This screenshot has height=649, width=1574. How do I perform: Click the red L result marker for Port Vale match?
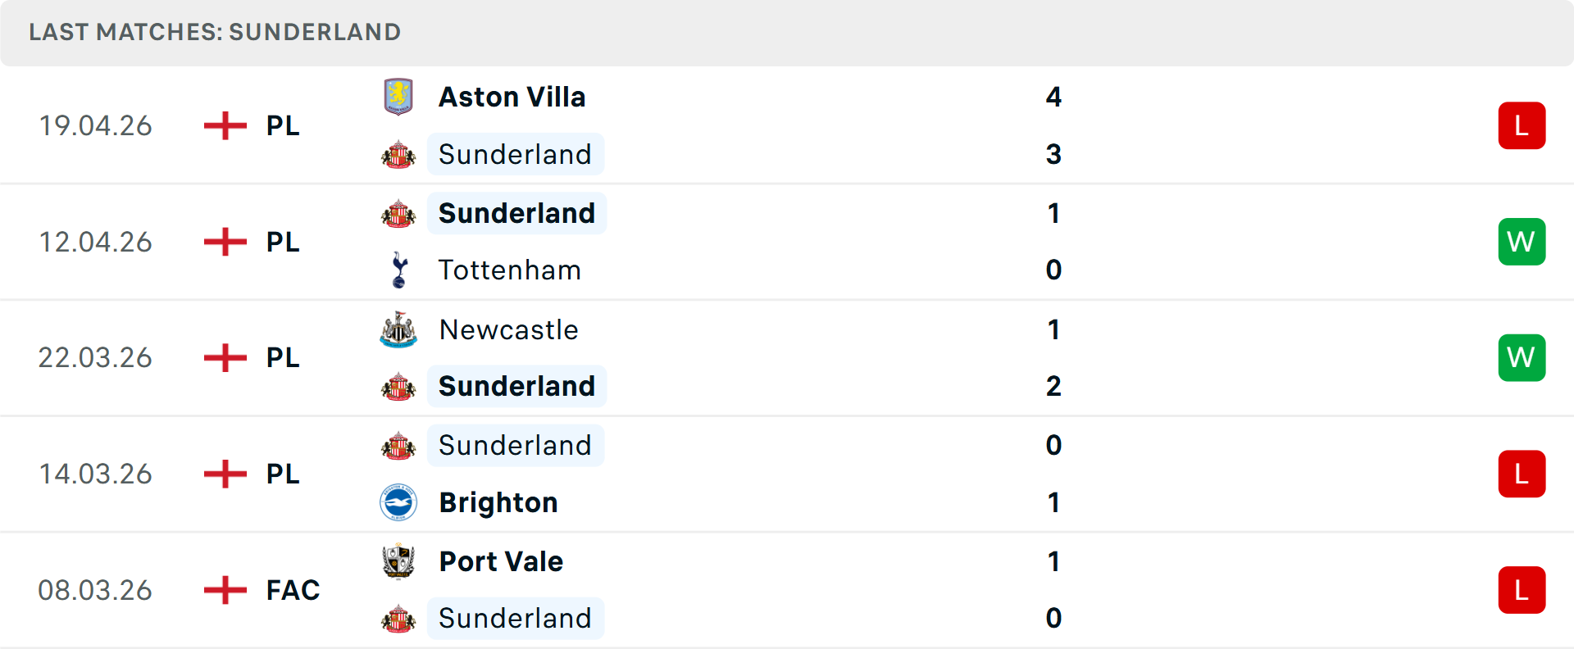click(1522, 590)
